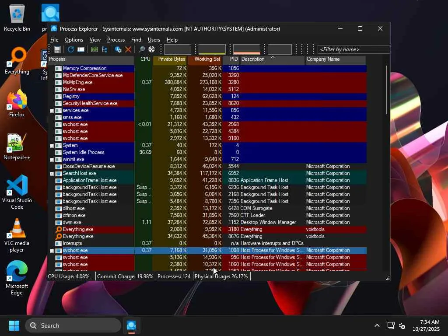Click the Physical Usage status bar entry
Image resolution: width=448 pixels, height=336 pixels.
tap(221, 276)
